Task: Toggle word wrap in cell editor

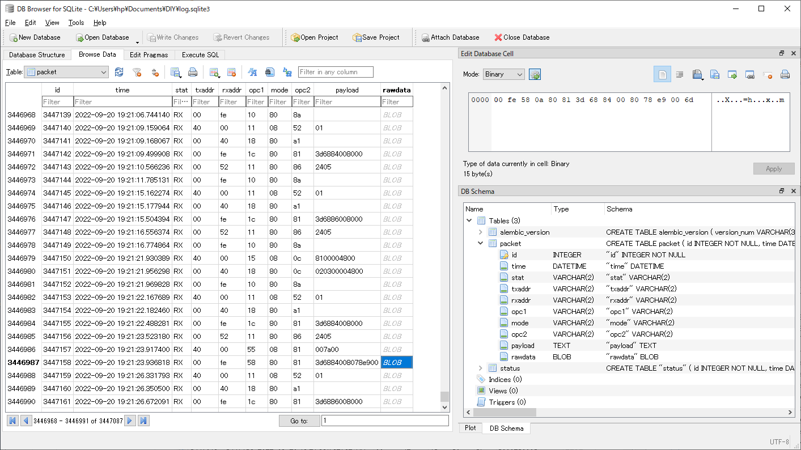Action: [x=662, y=74]
